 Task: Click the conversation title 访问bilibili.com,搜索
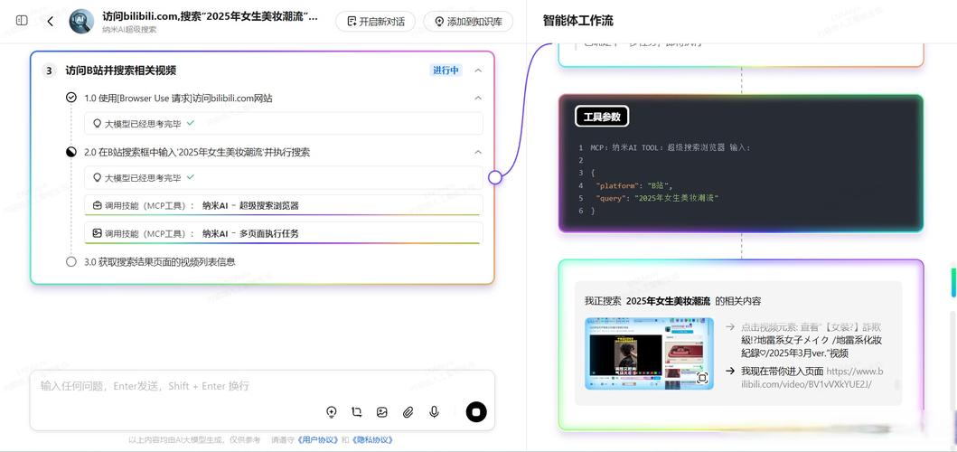(x=210, y=16)
